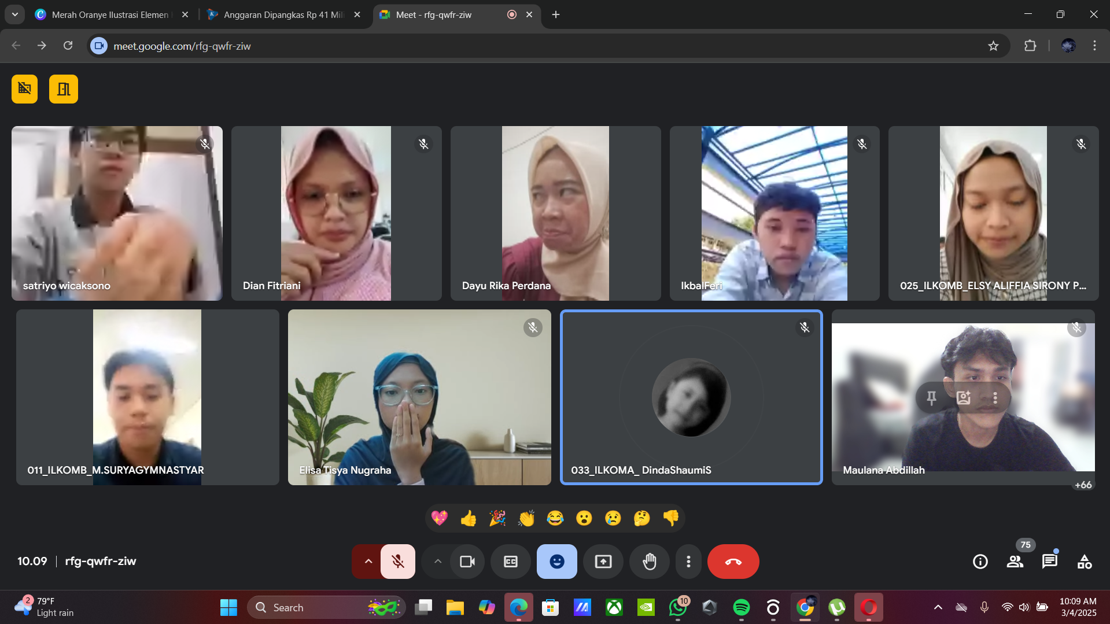Switch to Anggaran Dipangkas Rp 41 Mil tab
1110x624 pixels.
tap(283, 14)
